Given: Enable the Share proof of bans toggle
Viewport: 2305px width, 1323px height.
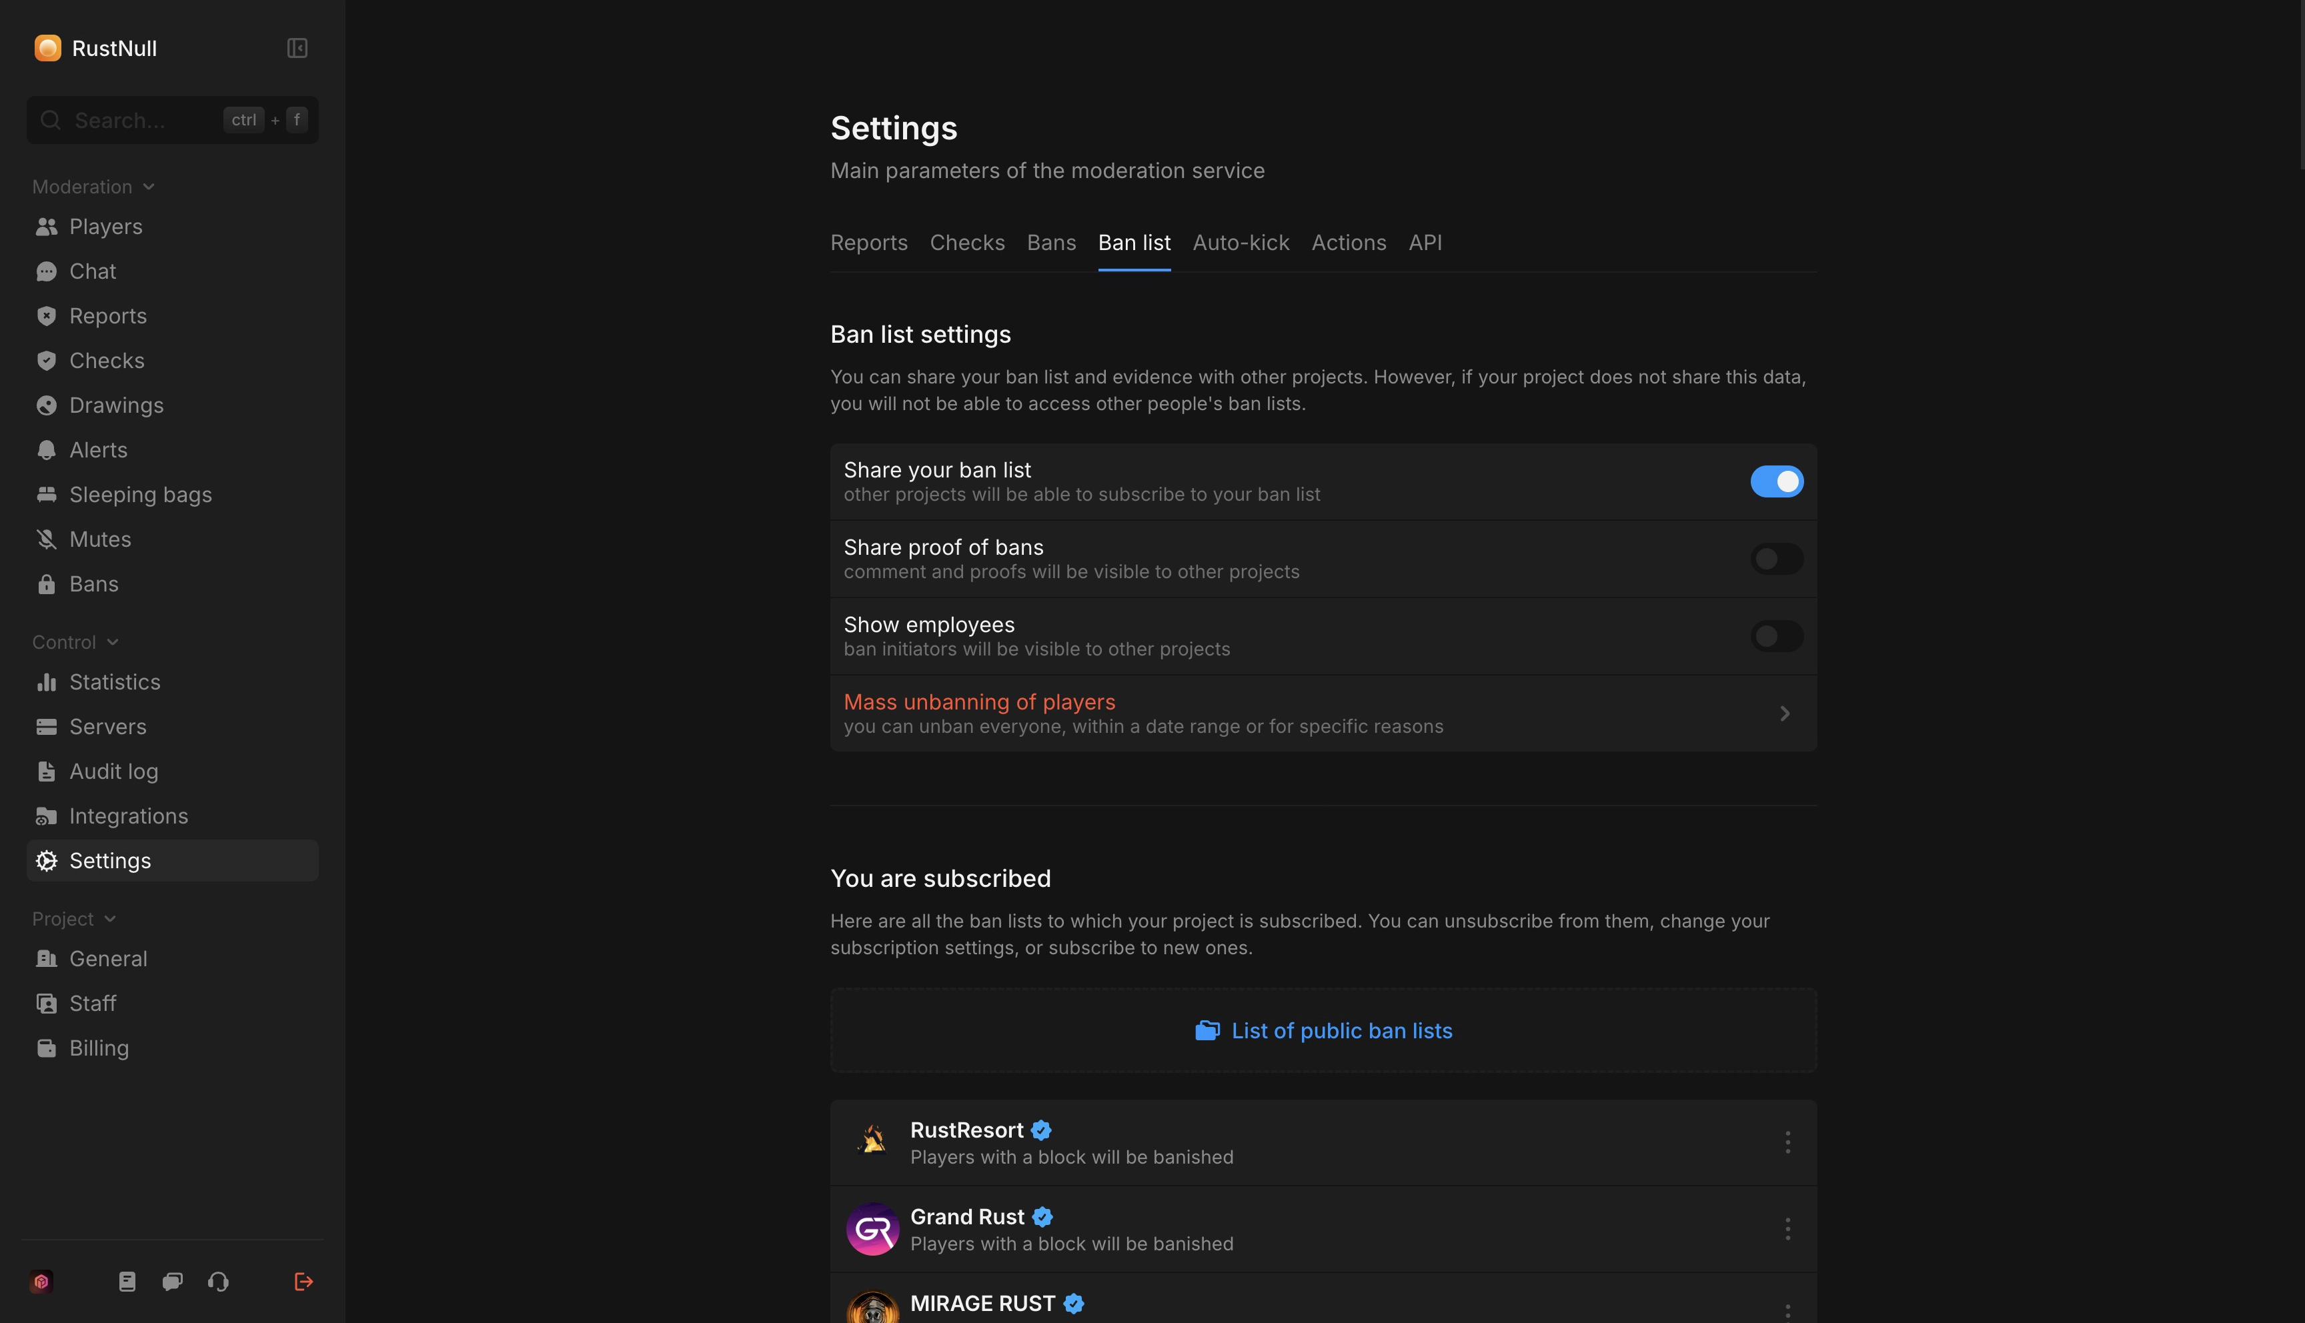Looking at the screenshot, I should click(x=1776, y=559).
